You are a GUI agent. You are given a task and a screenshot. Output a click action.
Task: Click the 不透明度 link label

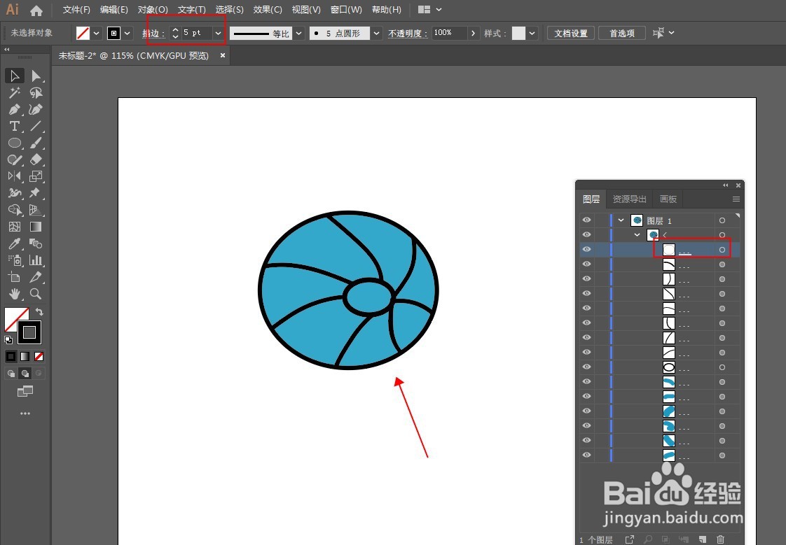[x=408, y=34]
